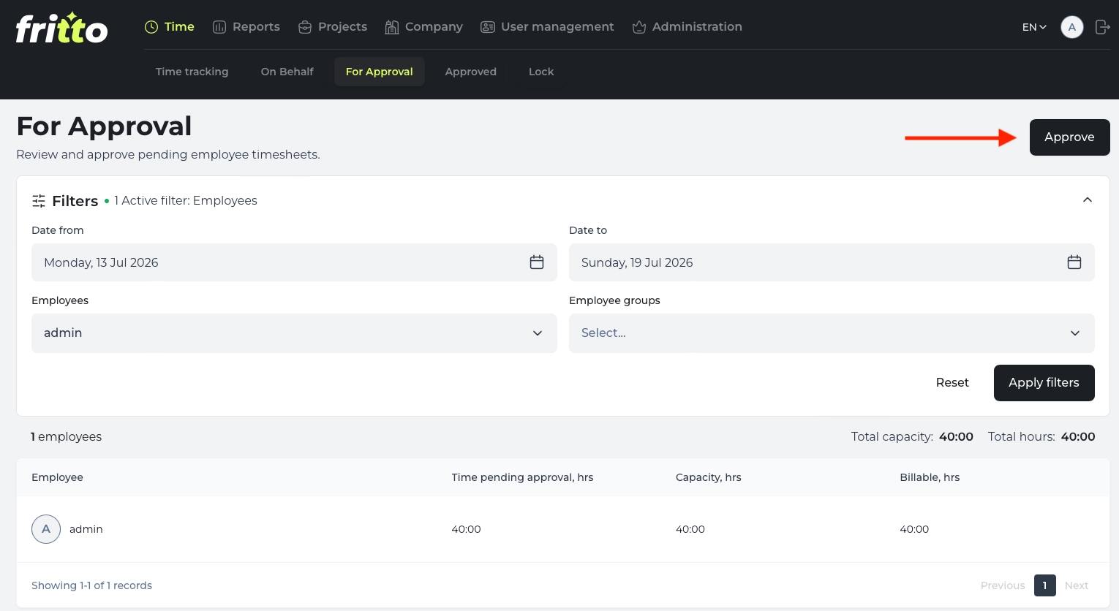Click the Total capacity value 40:00

coord(956,437)
